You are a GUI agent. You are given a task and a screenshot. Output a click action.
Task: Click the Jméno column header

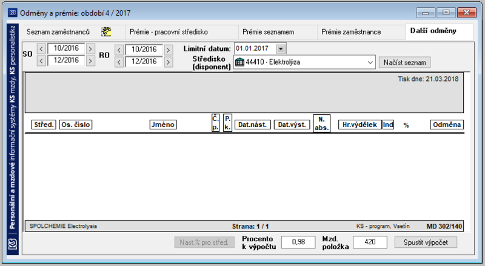point(163,125)
